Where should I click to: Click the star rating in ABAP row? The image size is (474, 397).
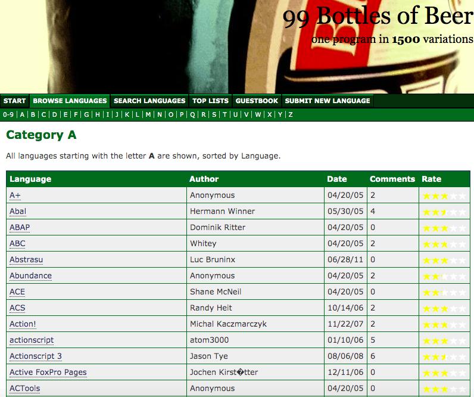[444, 228]
